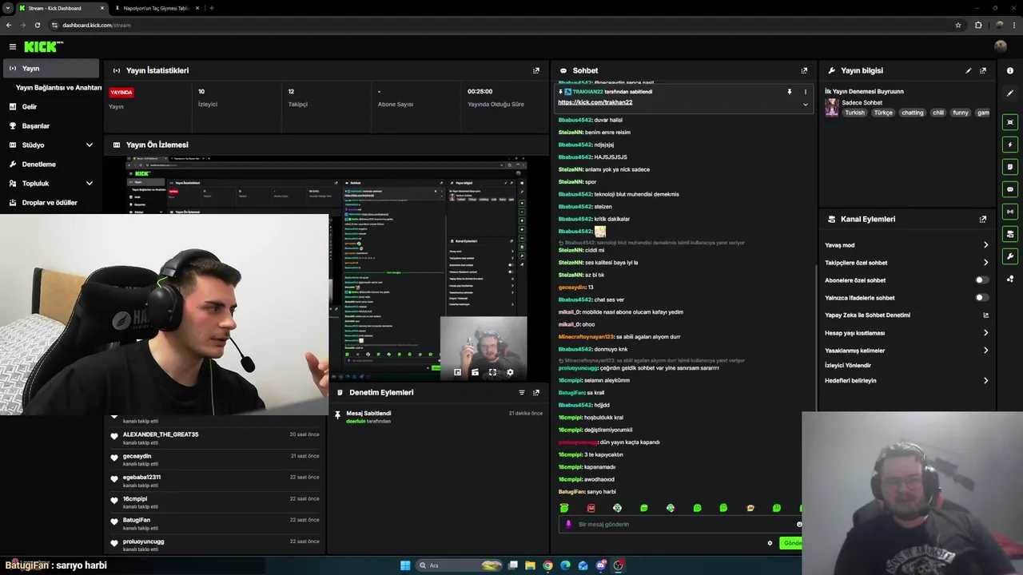
Task: Toggle the chat bubble widget in right rail
Action: (1010, 189)
